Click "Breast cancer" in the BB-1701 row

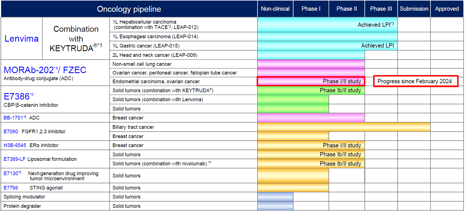[128, 118]
